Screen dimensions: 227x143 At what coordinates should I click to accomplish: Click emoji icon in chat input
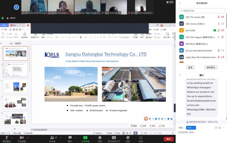[220, 128]
